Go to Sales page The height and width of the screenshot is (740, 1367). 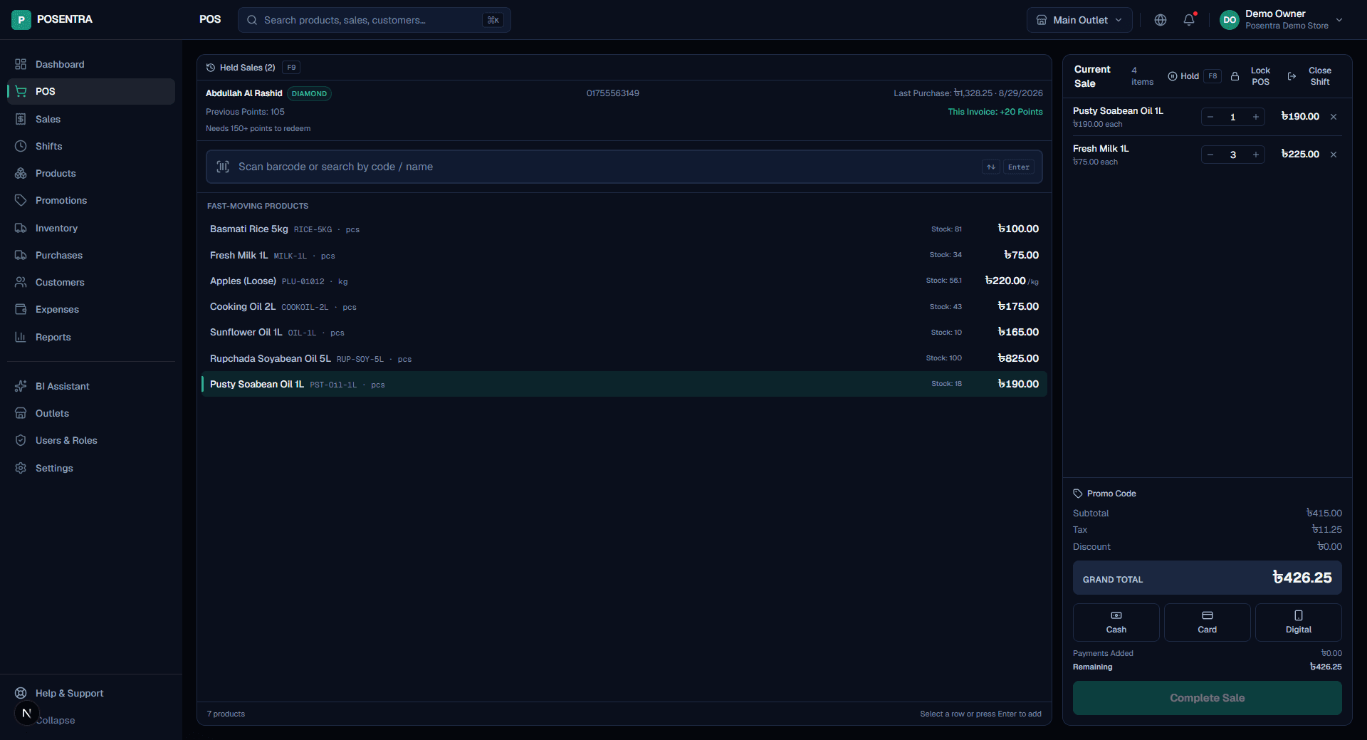click(91, 119)
